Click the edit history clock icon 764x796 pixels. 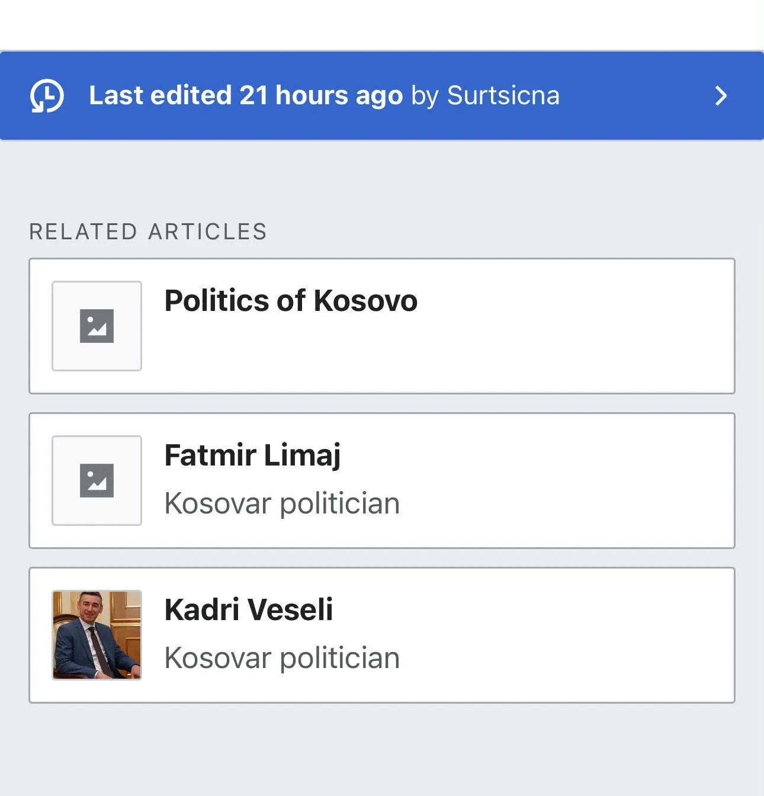(47, 95)
